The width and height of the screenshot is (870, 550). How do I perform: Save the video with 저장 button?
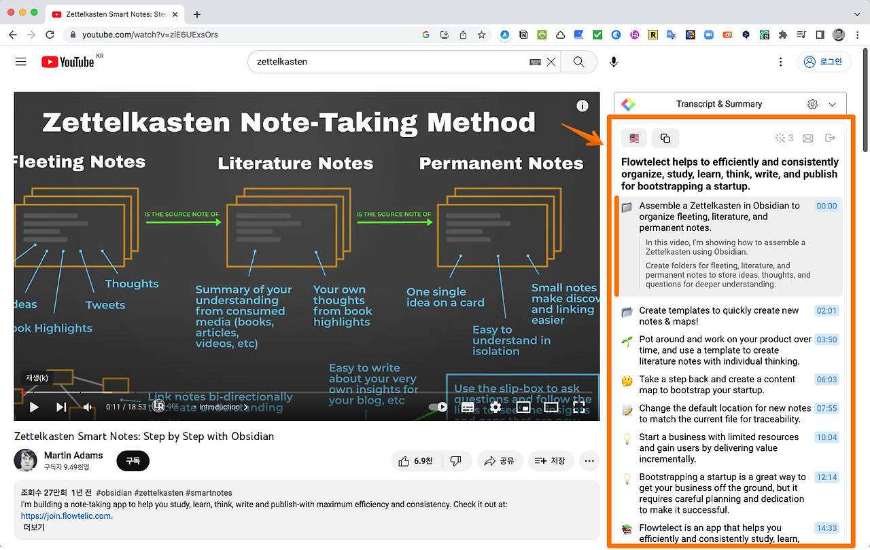551,461
